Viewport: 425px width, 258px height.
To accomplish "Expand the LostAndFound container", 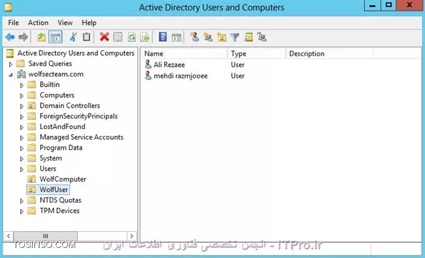I will (x=22, y=127).
